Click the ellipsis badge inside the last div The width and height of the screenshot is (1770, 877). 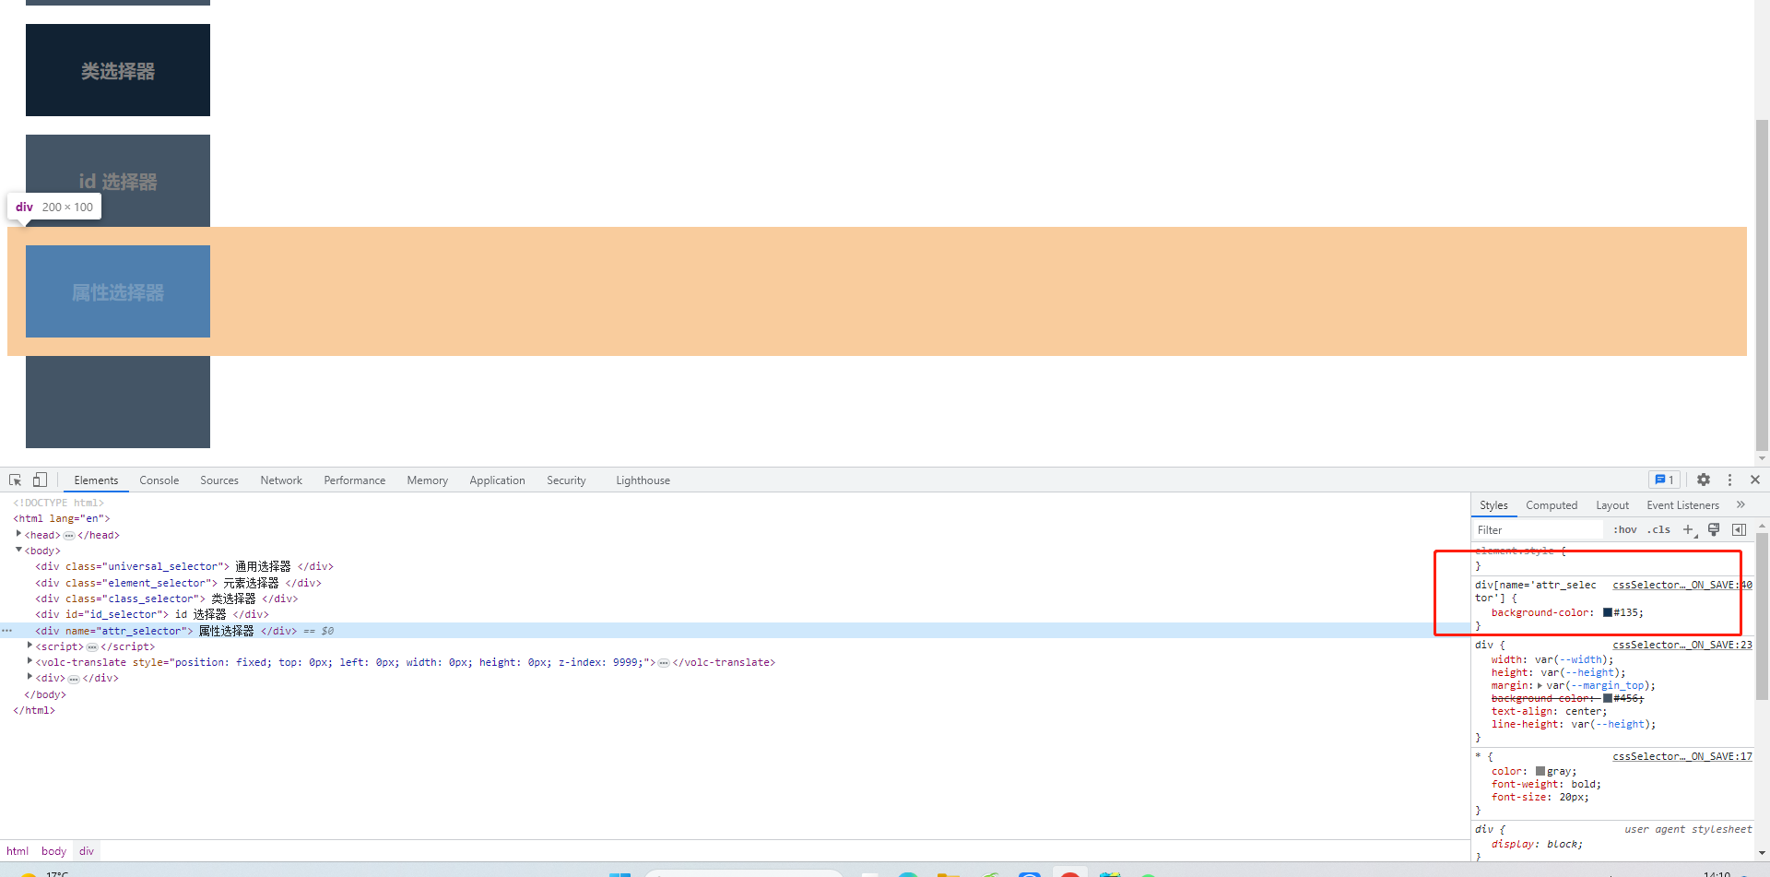click(74, 678)
